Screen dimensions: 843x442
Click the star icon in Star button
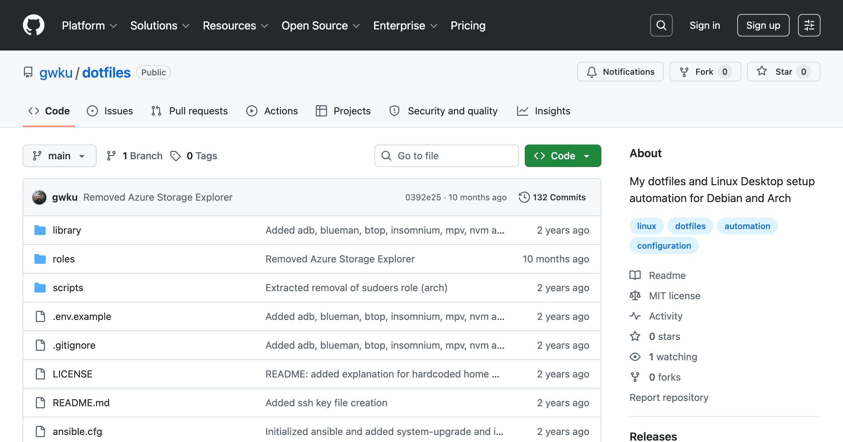(x=762, y=71)
